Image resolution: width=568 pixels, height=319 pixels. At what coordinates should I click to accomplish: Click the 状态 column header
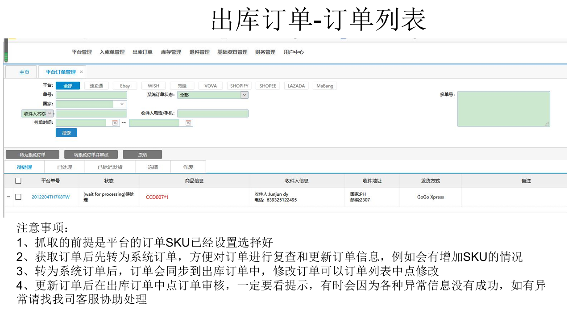[x=109, y=181]
